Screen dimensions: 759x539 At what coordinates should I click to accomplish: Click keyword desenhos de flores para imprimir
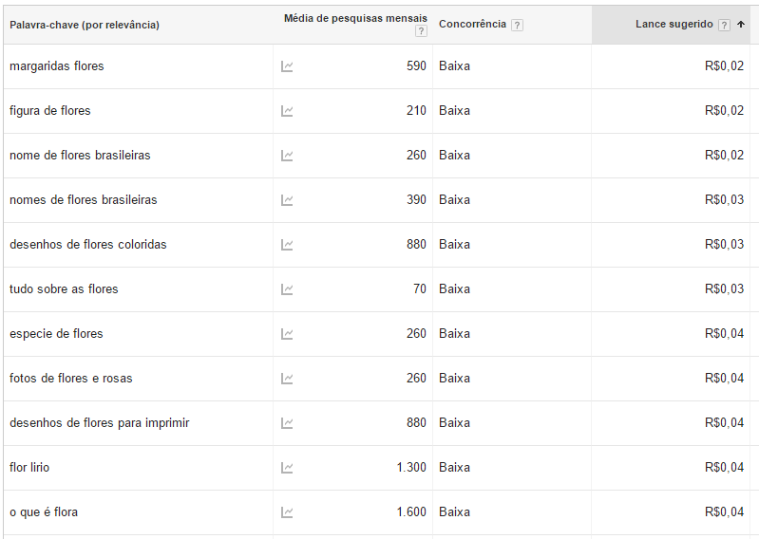pyautogui.click(x=100, y=423)
